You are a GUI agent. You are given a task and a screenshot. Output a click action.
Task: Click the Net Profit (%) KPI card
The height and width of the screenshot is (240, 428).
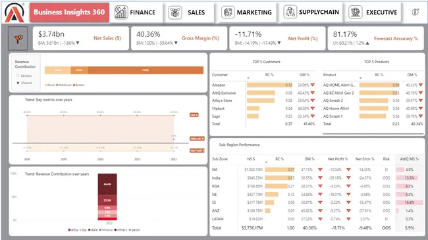point(277,38)
